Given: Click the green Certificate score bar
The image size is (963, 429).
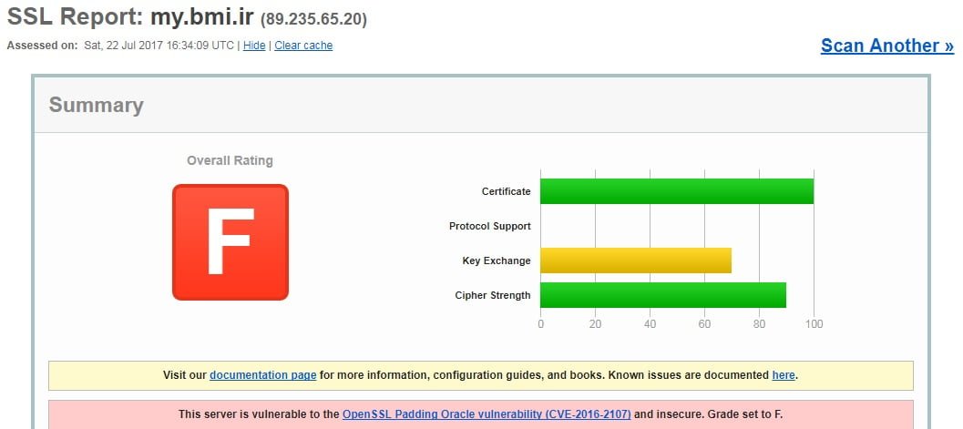Looking at the screenshot, I should point(676,191).
